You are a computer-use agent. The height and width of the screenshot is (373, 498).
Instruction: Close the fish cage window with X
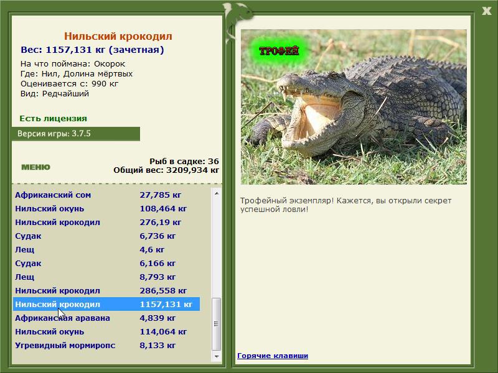(x=486, y=11)
